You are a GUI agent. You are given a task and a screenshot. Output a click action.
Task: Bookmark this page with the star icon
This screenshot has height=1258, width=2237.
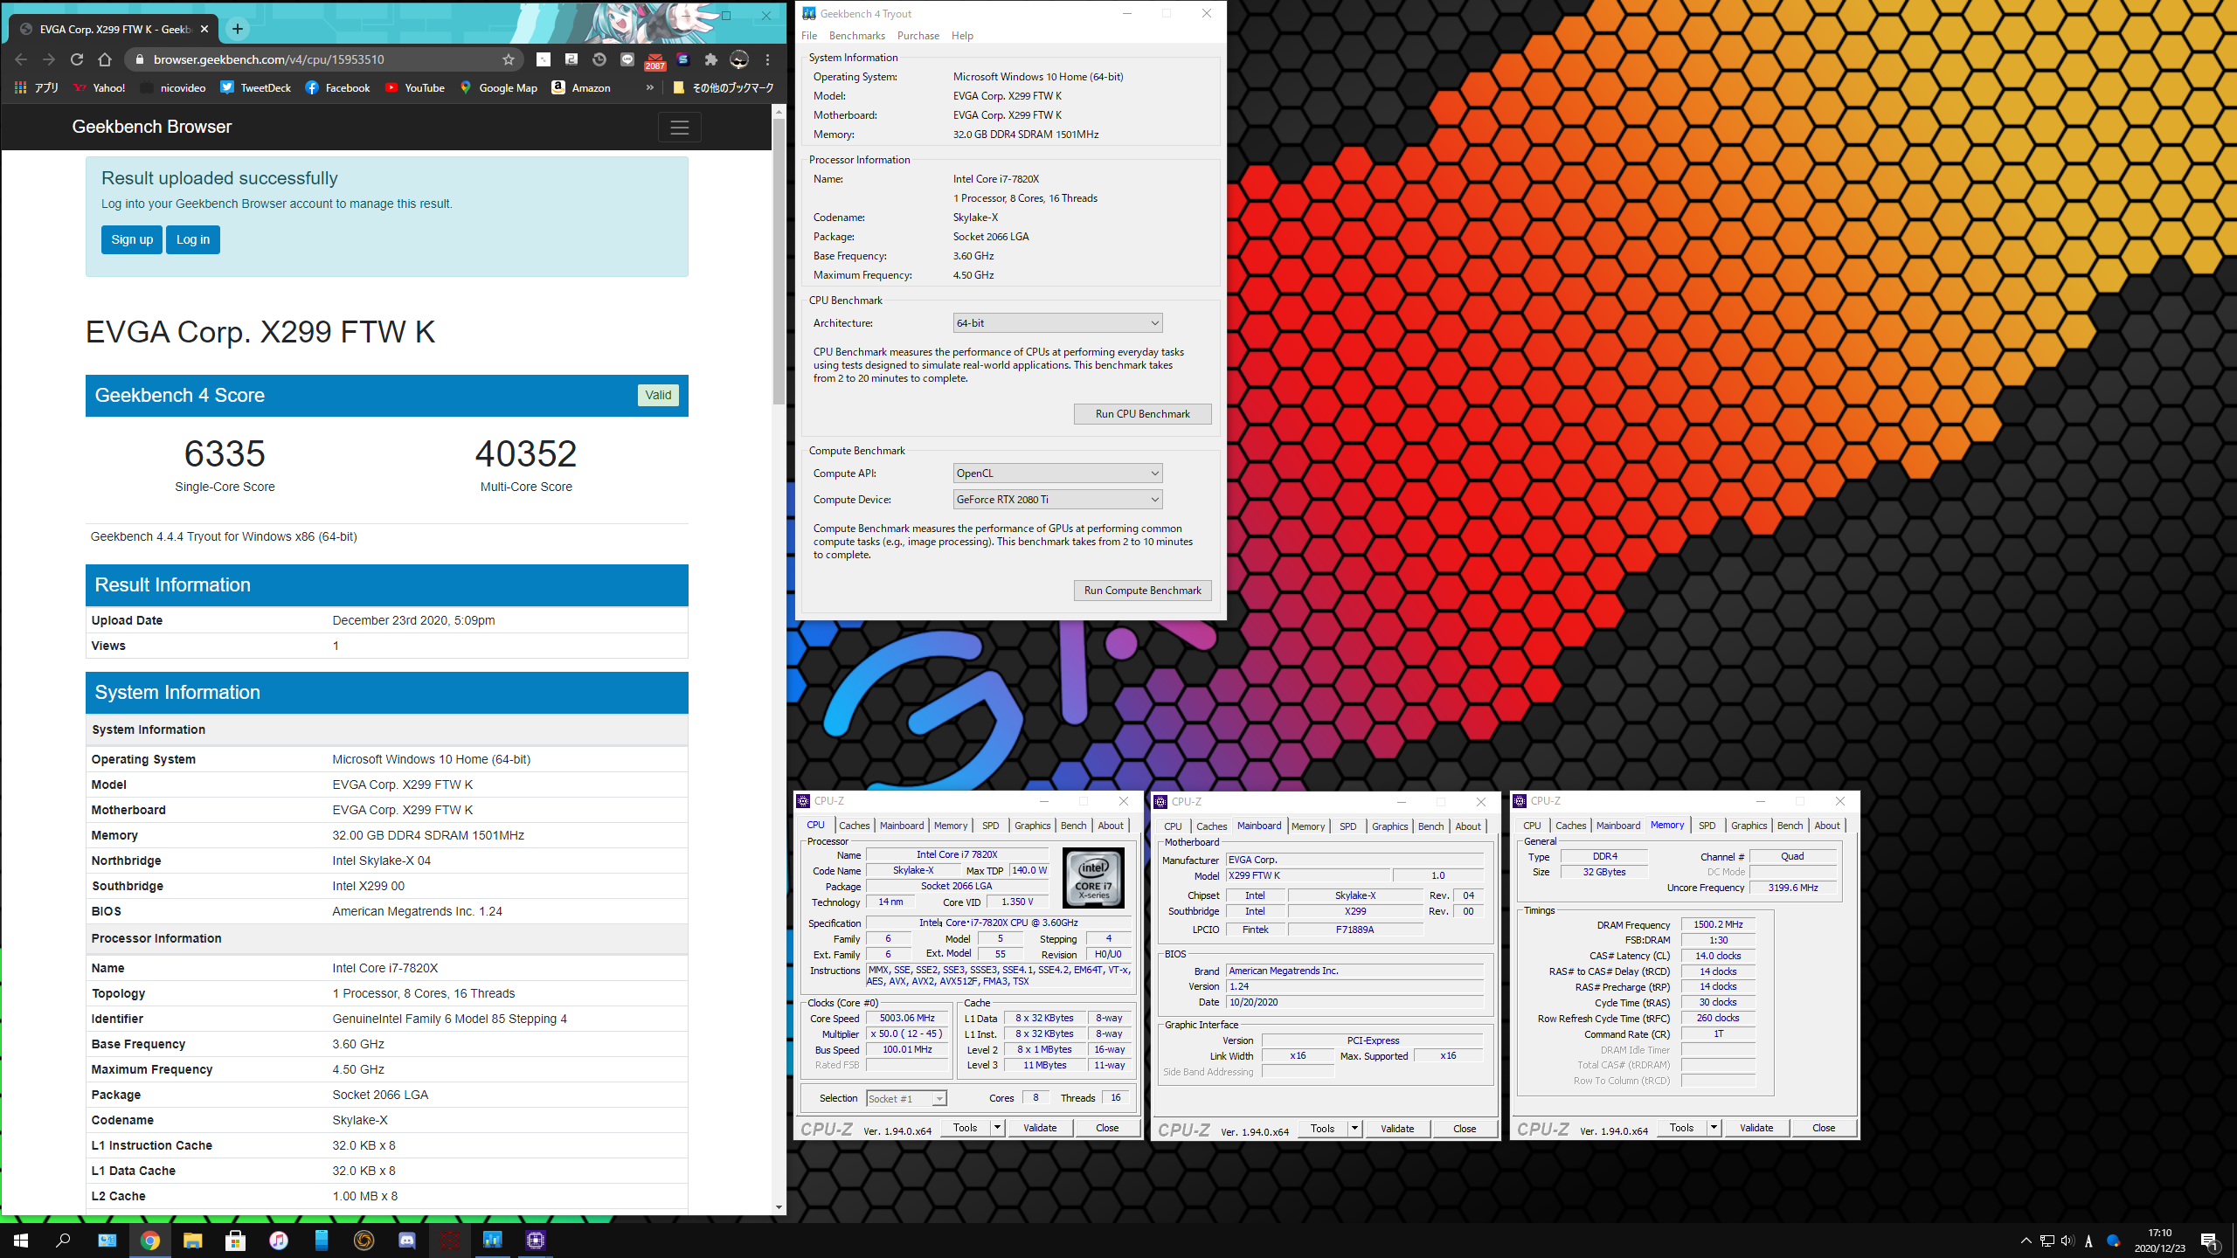(509, 59)
